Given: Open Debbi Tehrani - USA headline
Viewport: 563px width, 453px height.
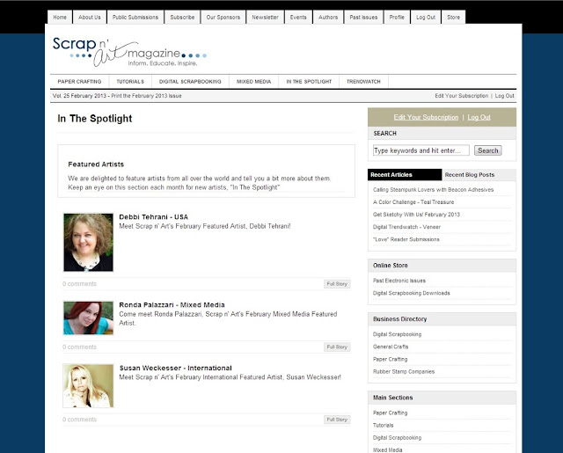Looking at the screenshot, I should 153,216.
